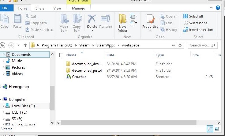Expand the Music tree node
The image size is (225, 136).
(3, 61)
